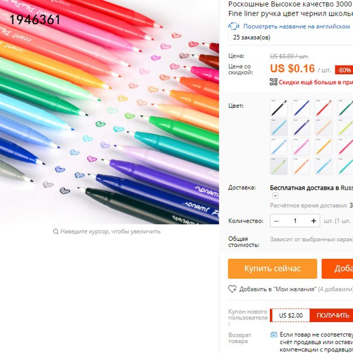Click the heart wishlist icon
The width and height of the screenshot is (353, 353).
pyautogui.click(x=233, y=289)
